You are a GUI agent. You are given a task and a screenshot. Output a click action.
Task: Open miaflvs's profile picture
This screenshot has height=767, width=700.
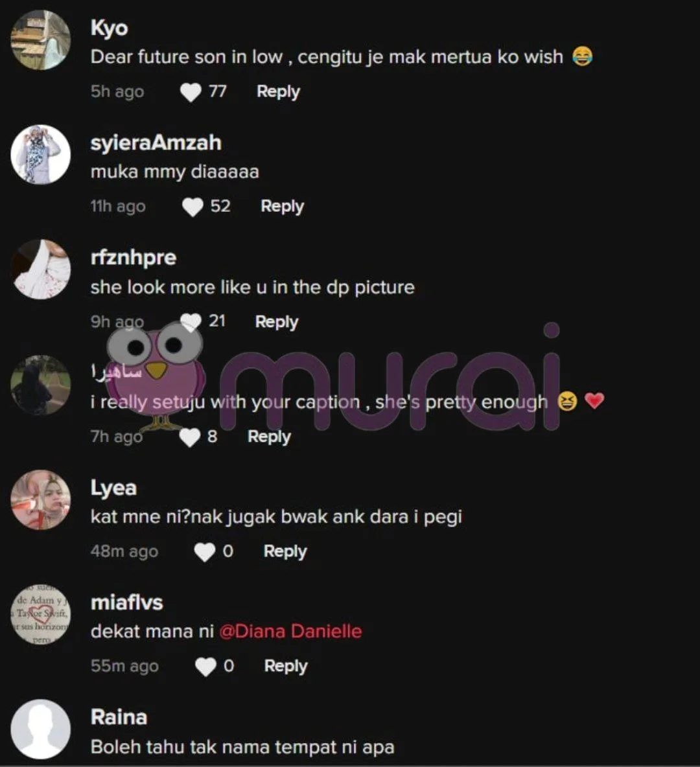click(x=41, y=614)
